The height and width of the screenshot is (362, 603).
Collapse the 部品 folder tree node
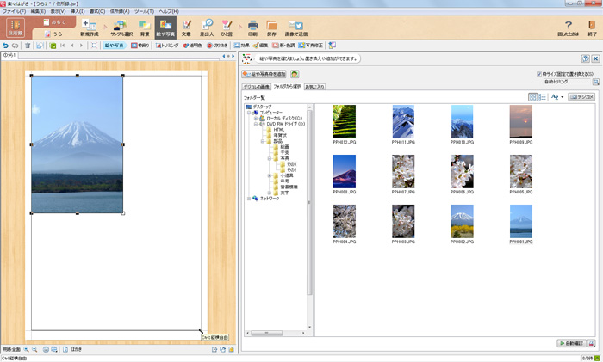coord(263,140)
